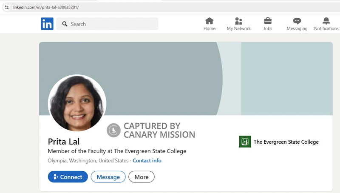Open the My Network people icon
Image resolution: width=340 pixels, height=193 pixels.
238,21
